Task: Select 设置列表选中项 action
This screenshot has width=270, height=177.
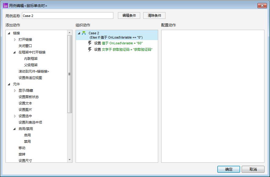Action: point(30,122)
